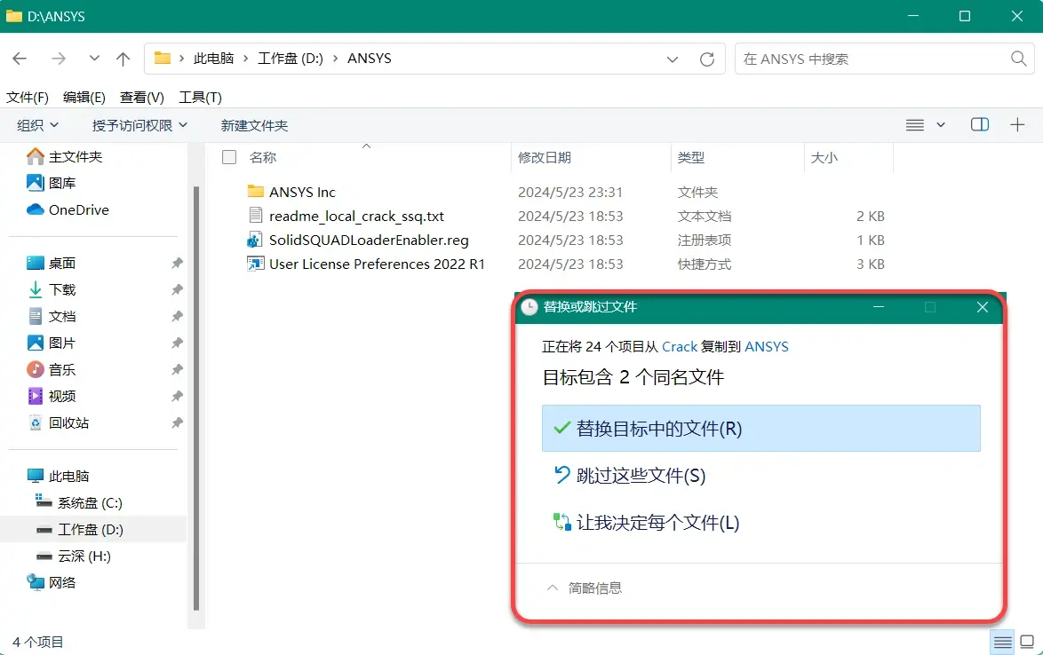
Task: Select SolidSQUADLoaderEnabler.reg file icon
Action: point(255,240)
